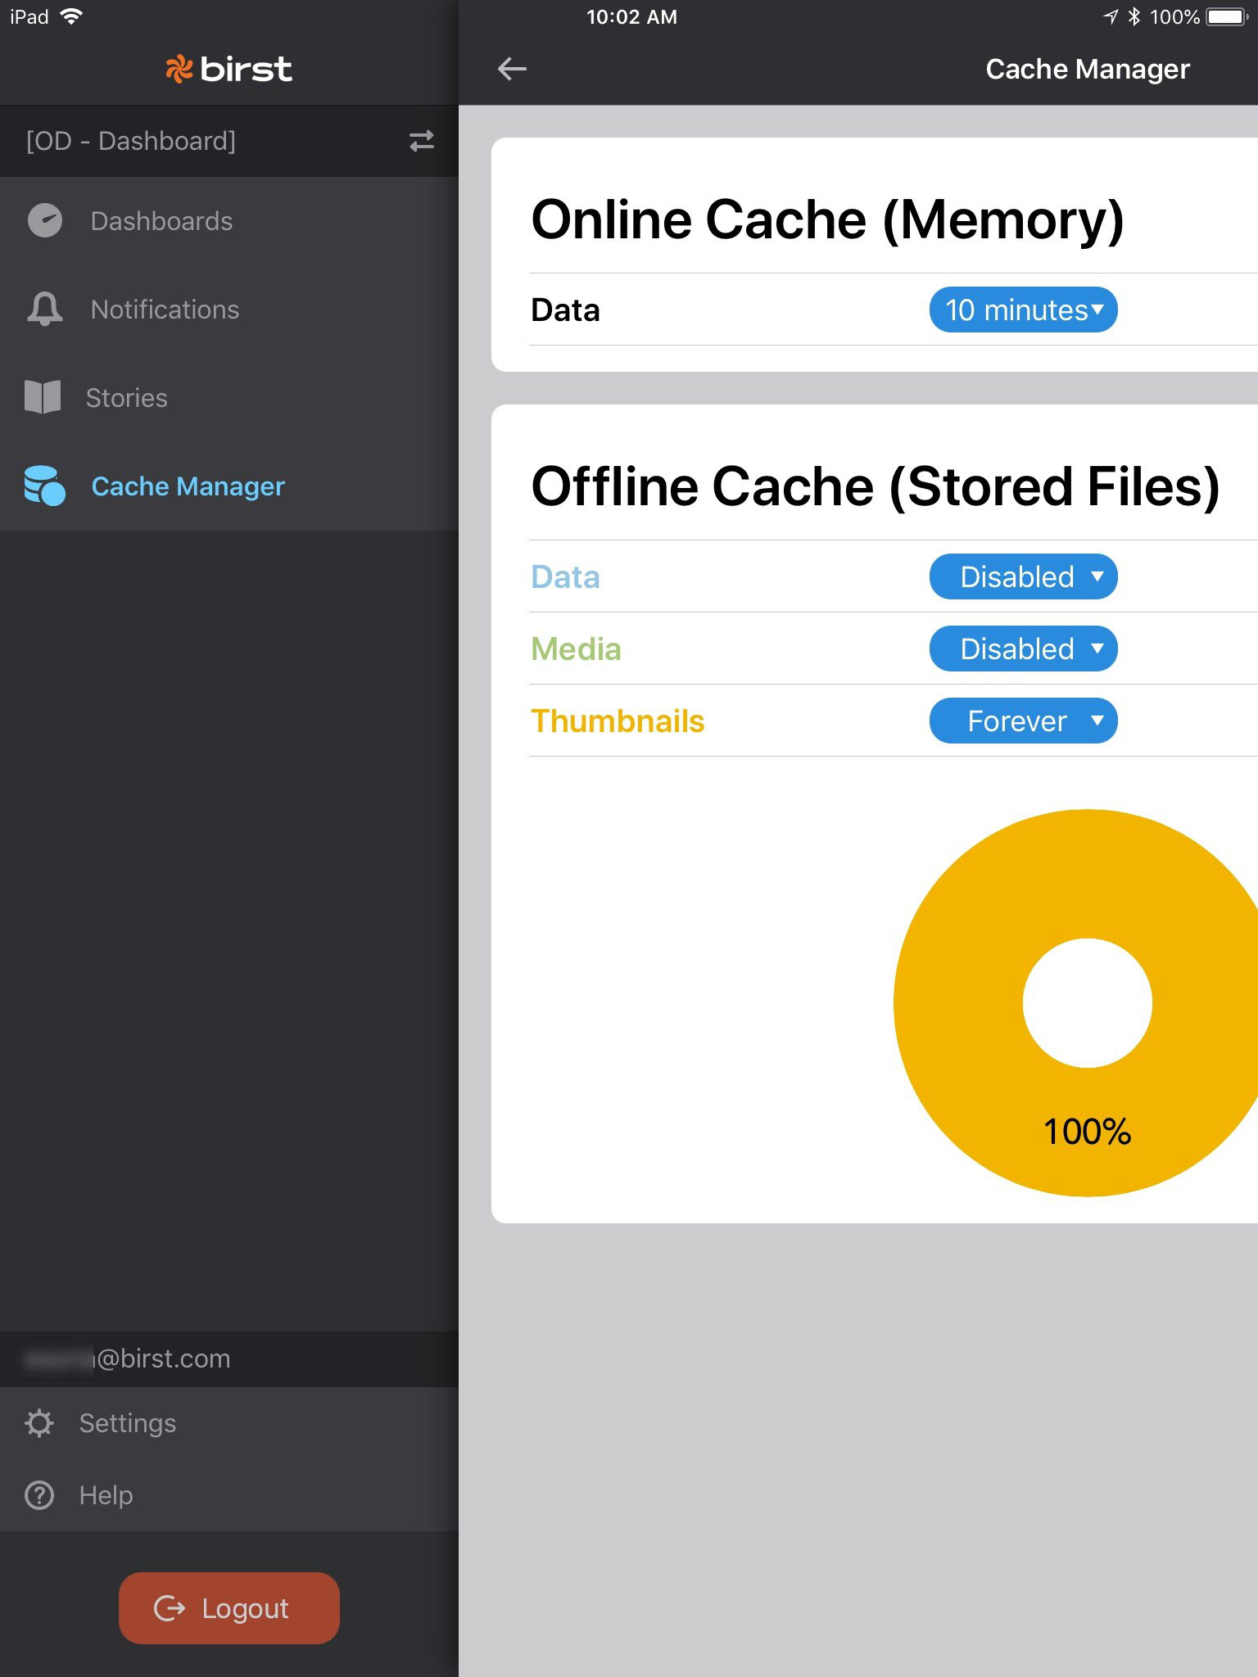1258x1677 pixels.
Task: Click the Birst logo
Action: (x=229, y=69)
